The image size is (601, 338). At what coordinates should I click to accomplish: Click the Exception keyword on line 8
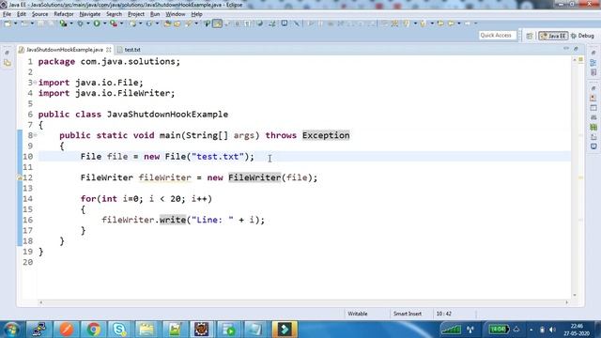pyautogui.click(x=326, y=135)
